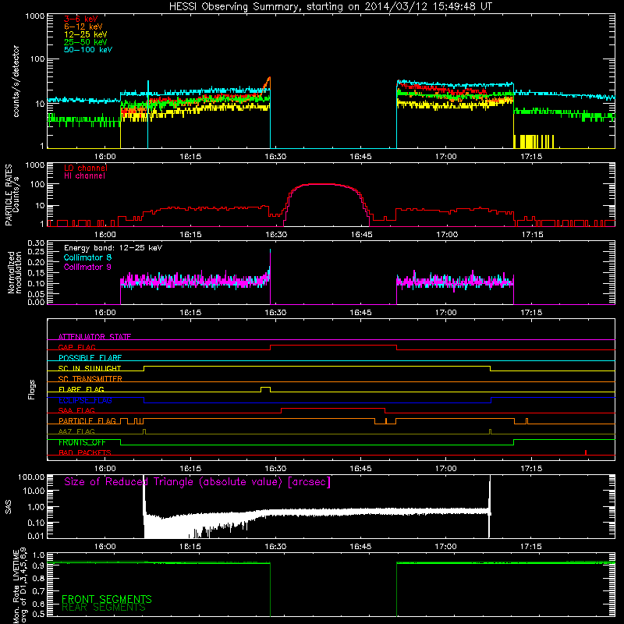Click the HI channel particle-rate hump peak
Viewport: 624px width, 624px height.
point(322,184)
